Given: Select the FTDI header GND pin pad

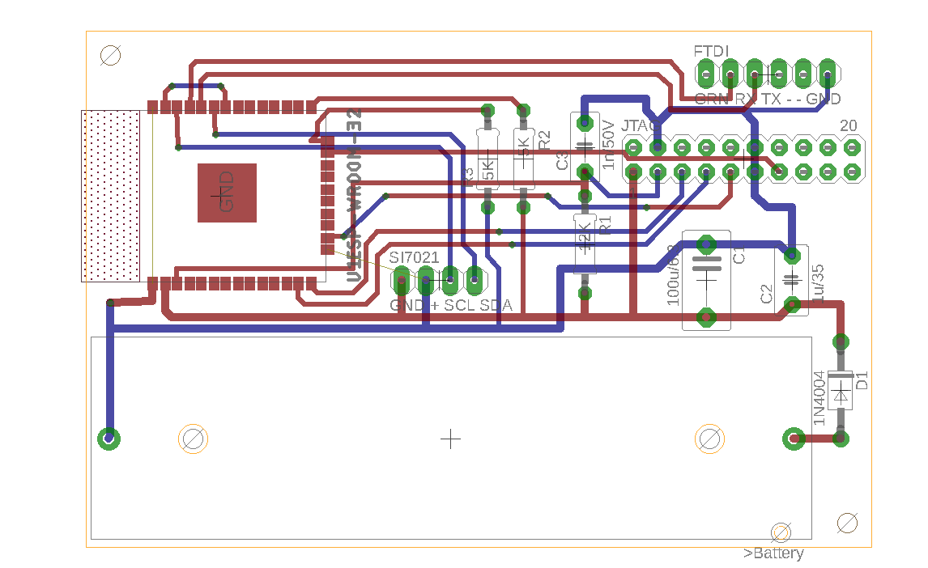Looking at the screenshot, I should (827, 76).
